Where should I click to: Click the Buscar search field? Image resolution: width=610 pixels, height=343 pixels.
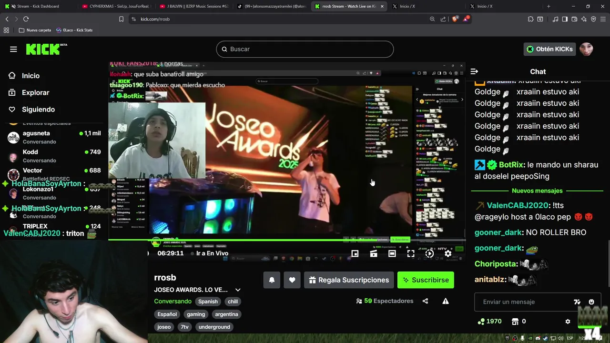(305, 49)
